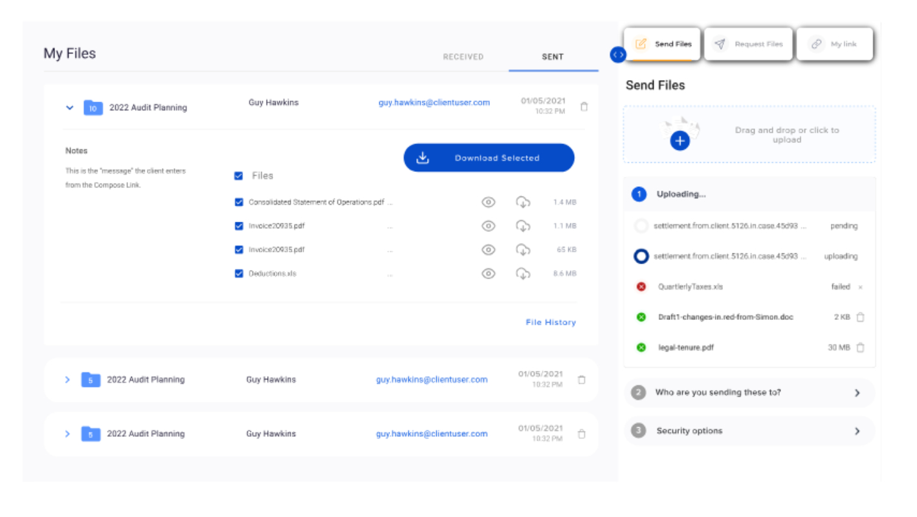Click the Notes heading
This screenshot has height=517, width=917.
click(x=76, y=151)
